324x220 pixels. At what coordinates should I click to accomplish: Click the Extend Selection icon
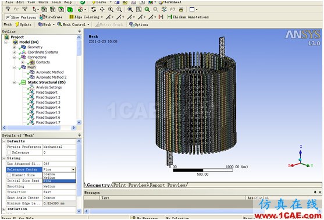click(81, 9)
